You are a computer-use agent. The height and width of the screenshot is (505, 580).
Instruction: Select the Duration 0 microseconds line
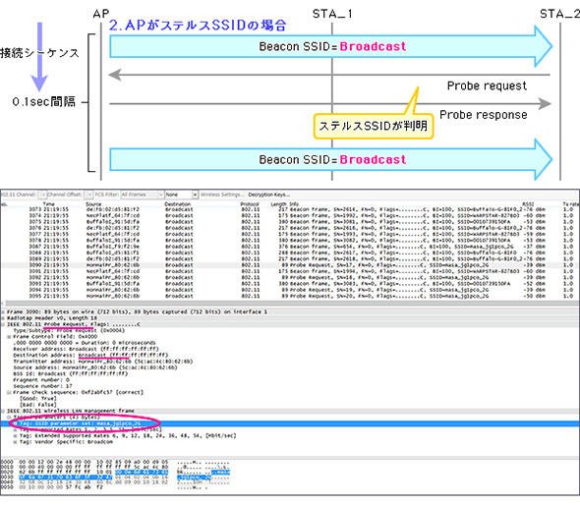pos(85,343)
